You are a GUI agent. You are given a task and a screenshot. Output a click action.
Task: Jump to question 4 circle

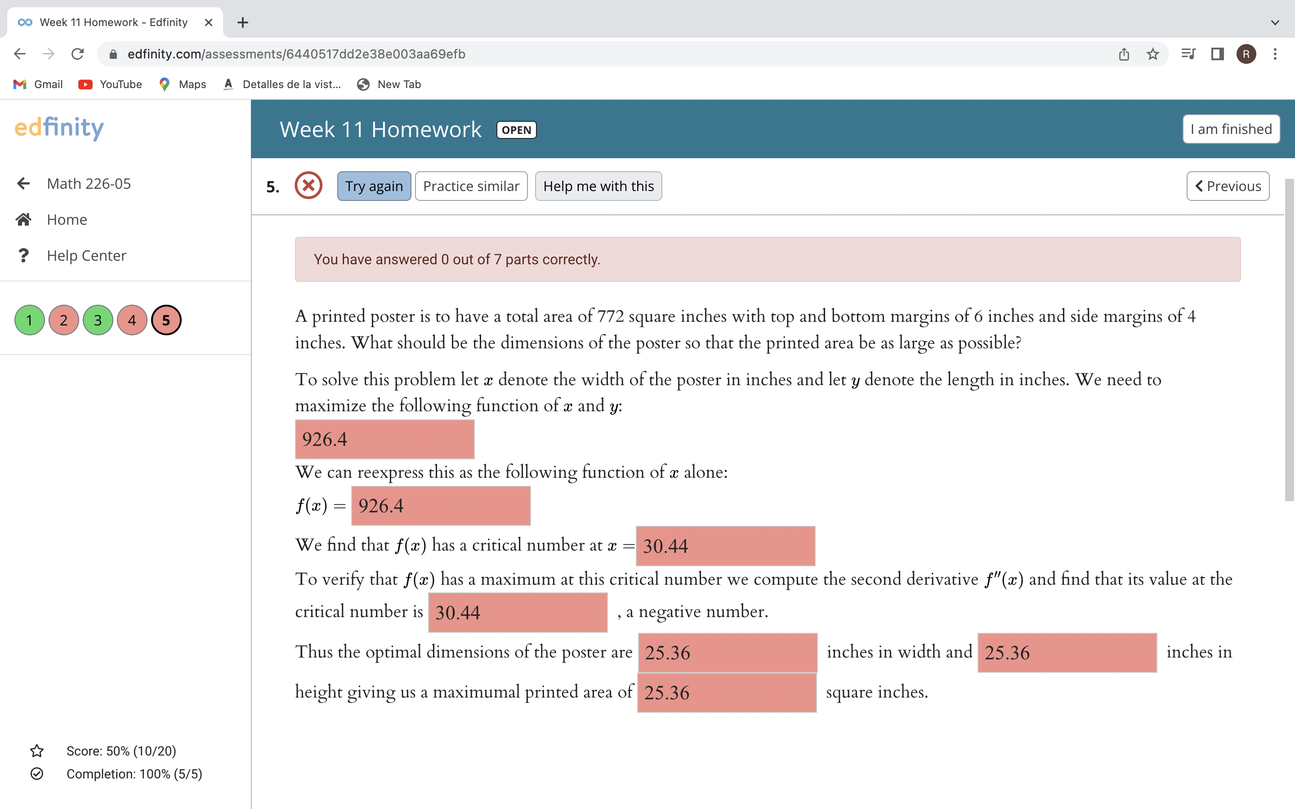[x=132, y=320]
